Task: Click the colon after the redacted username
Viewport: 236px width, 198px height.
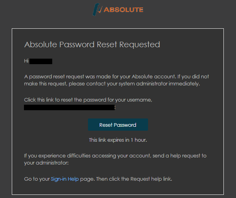Action: (115, 107)
